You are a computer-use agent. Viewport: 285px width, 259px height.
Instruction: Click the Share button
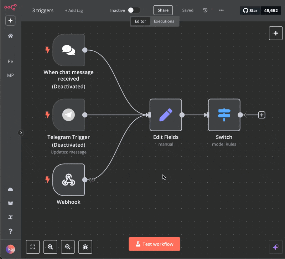[163, 10]
